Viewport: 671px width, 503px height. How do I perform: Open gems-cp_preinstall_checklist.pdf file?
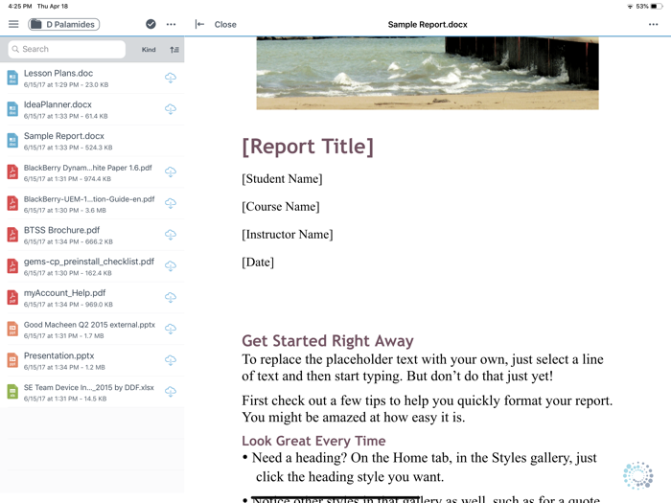[92, 266]
